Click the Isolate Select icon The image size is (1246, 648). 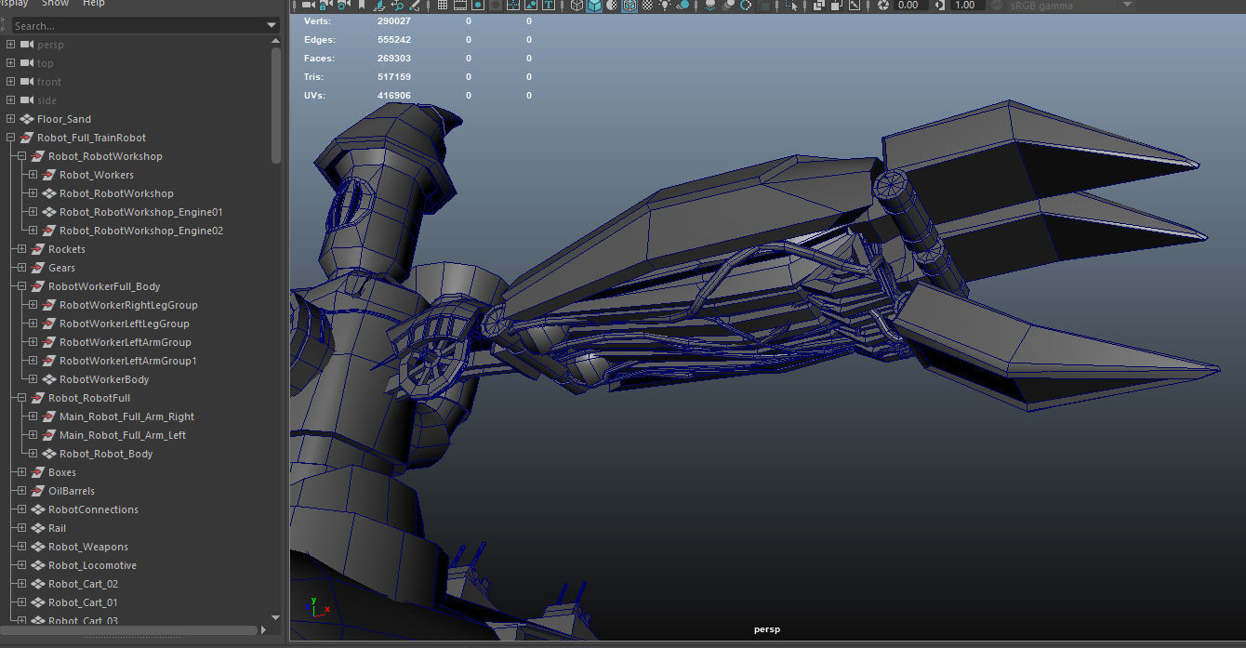click(791, 5)
